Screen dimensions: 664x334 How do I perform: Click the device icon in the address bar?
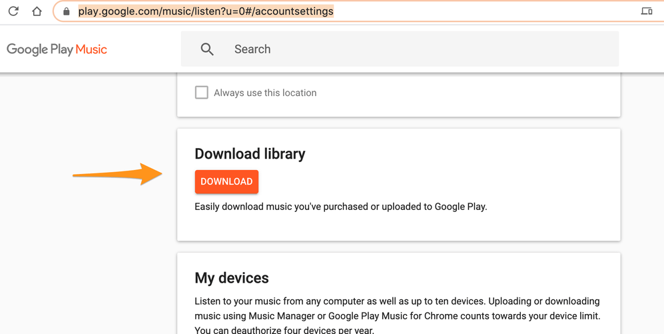646,11
